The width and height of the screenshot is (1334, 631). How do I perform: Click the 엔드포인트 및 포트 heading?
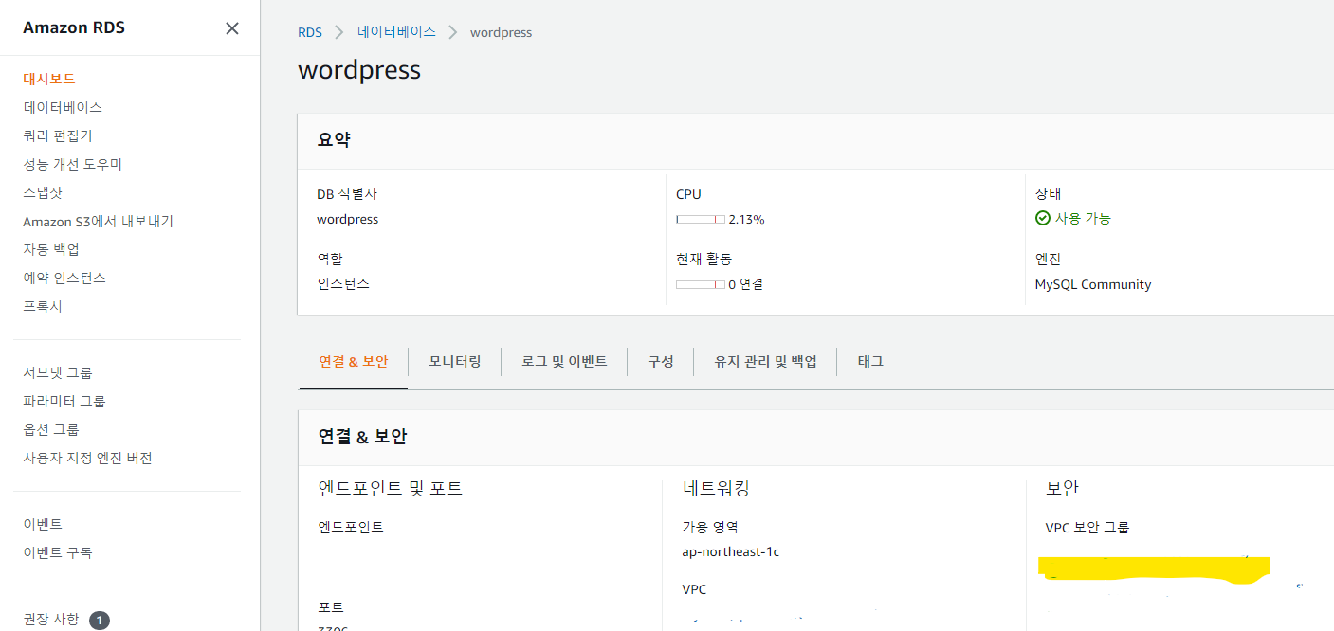coord(391,489)
